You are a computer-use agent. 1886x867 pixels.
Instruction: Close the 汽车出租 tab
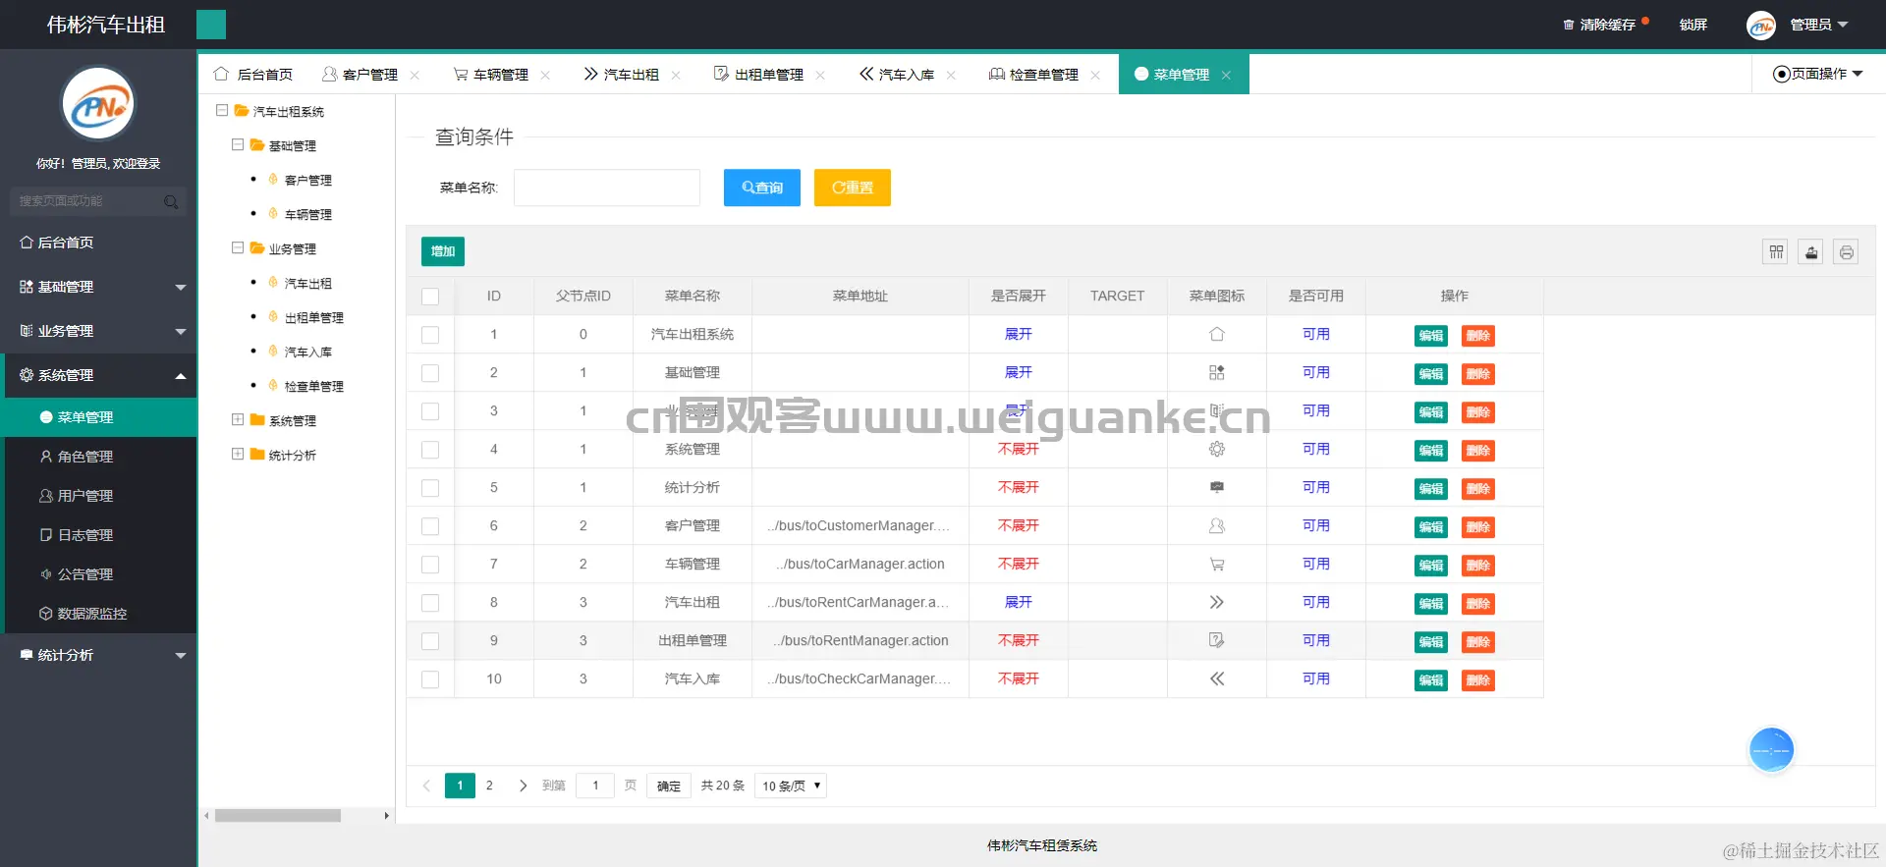(676, 75)
